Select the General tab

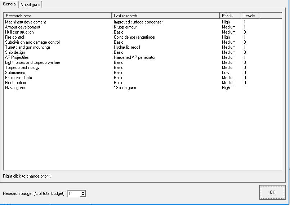(x=10, y=4)
